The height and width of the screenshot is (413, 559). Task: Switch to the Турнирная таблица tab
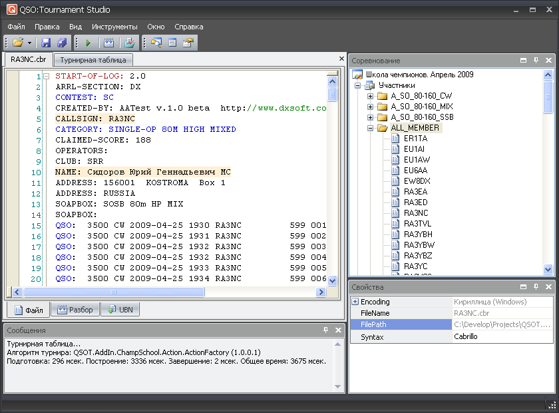click(93, 60)
